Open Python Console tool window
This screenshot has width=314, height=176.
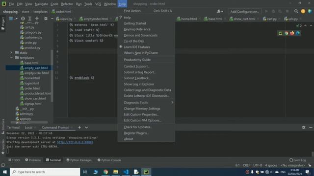[109, 160]
